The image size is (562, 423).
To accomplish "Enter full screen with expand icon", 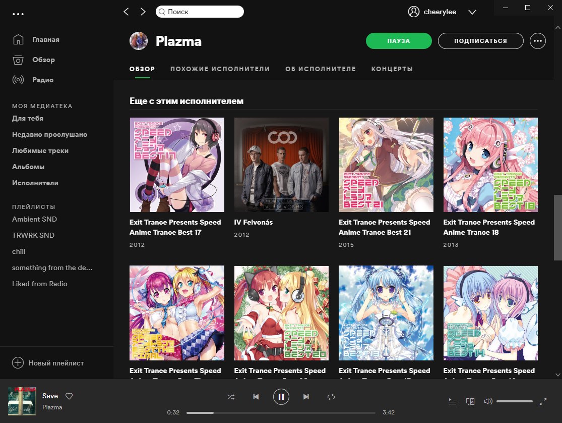I will click(x=543, y=401).
